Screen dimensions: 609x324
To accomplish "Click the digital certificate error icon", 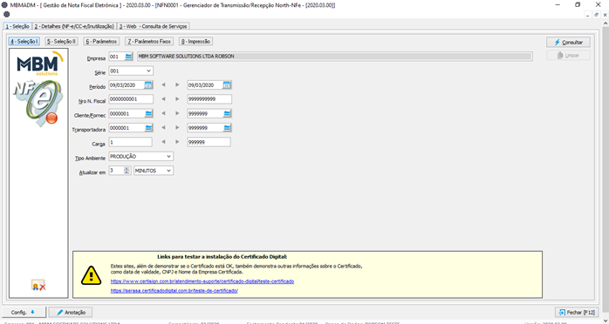I will [x=38, y=286].
